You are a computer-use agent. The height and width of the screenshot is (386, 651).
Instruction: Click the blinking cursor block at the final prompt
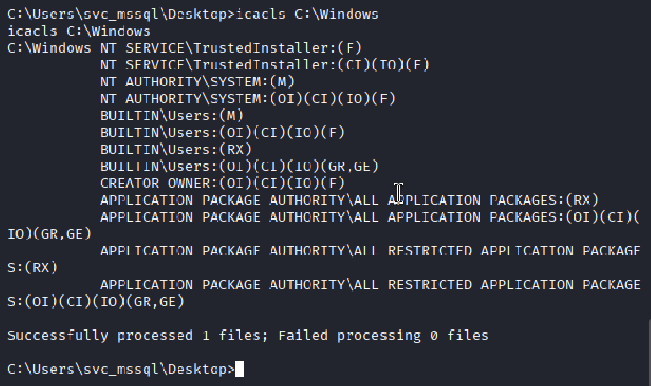coord(240,370)
